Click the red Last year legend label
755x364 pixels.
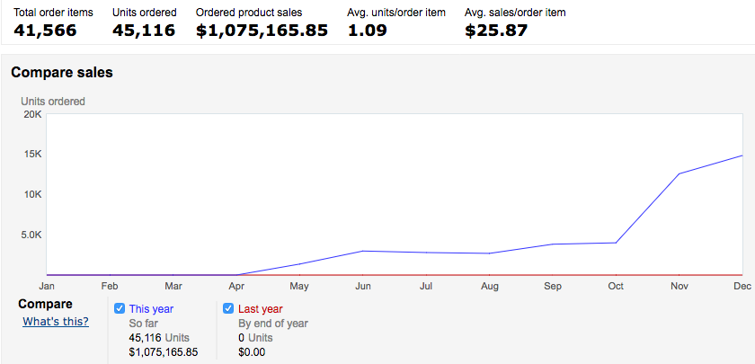pos(260,308)
